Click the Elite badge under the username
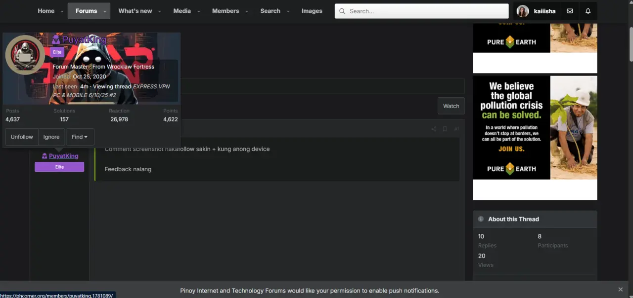This screenshot has width=633, height=298. click(59, 167)
